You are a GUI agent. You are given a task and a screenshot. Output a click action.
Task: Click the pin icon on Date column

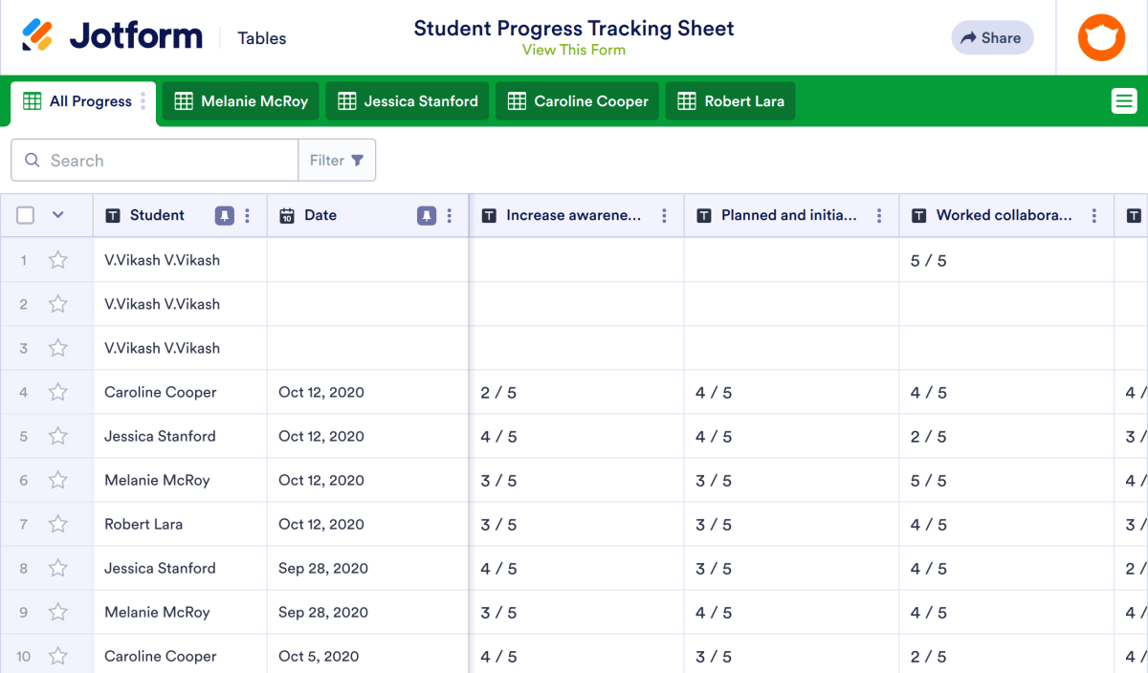[427, 216]
